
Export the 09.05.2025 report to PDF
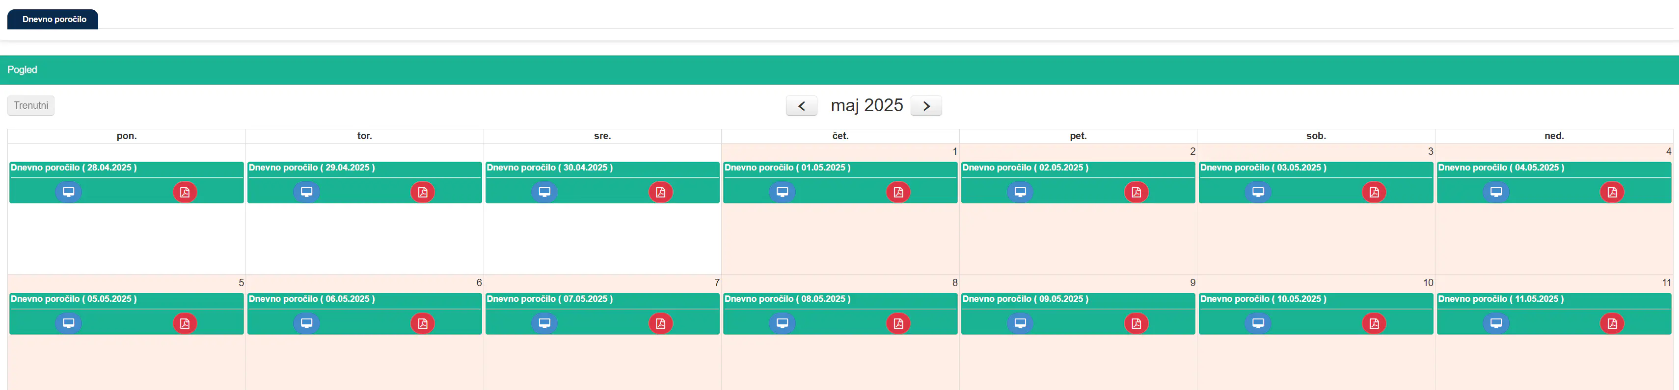1136,323
